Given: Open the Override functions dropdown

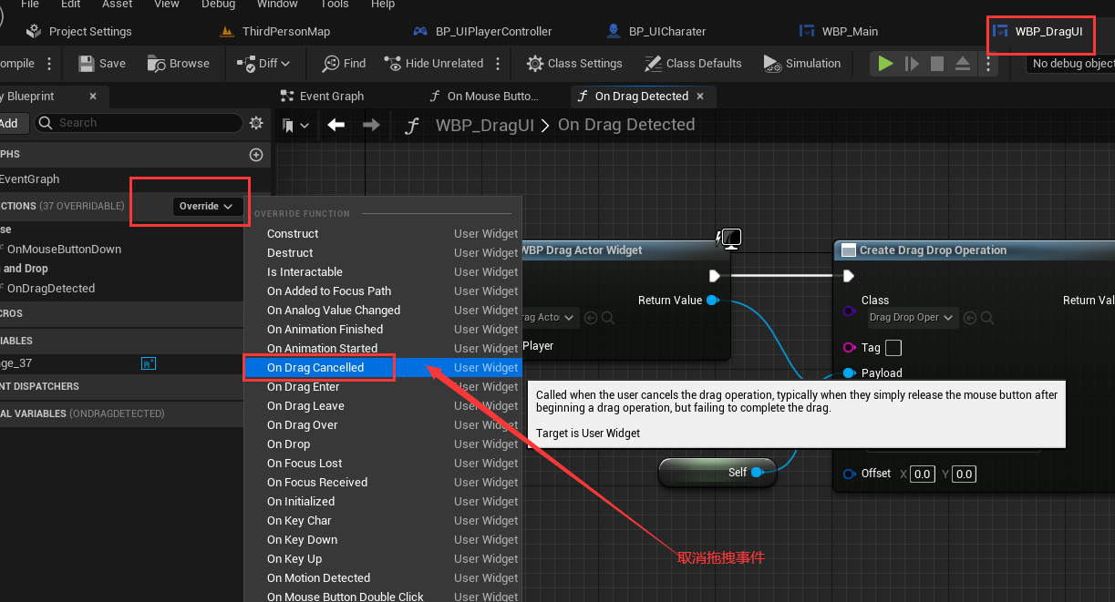Looking at the screenshot, I should (x=207, y=207).
